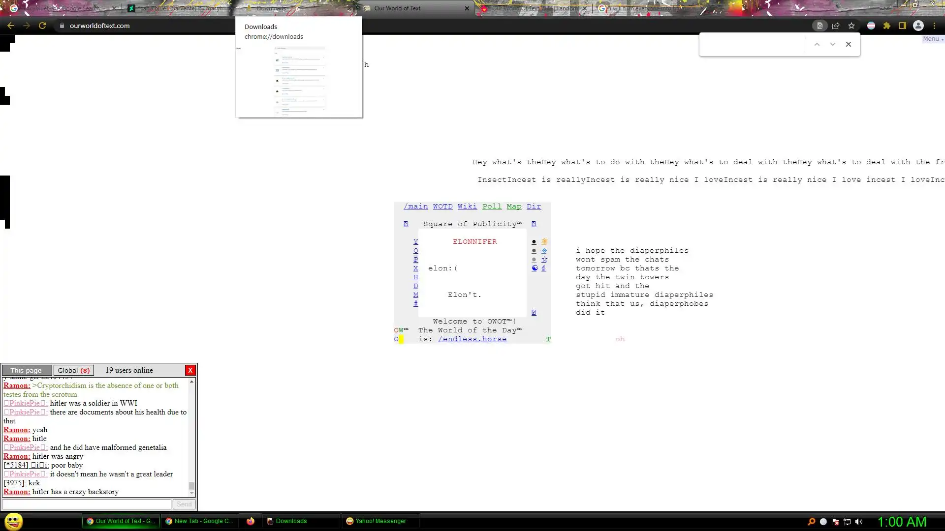This screenshot has width=945, height=531.
Task: Go to previous find result up arrow
Action: pos(817,44)
